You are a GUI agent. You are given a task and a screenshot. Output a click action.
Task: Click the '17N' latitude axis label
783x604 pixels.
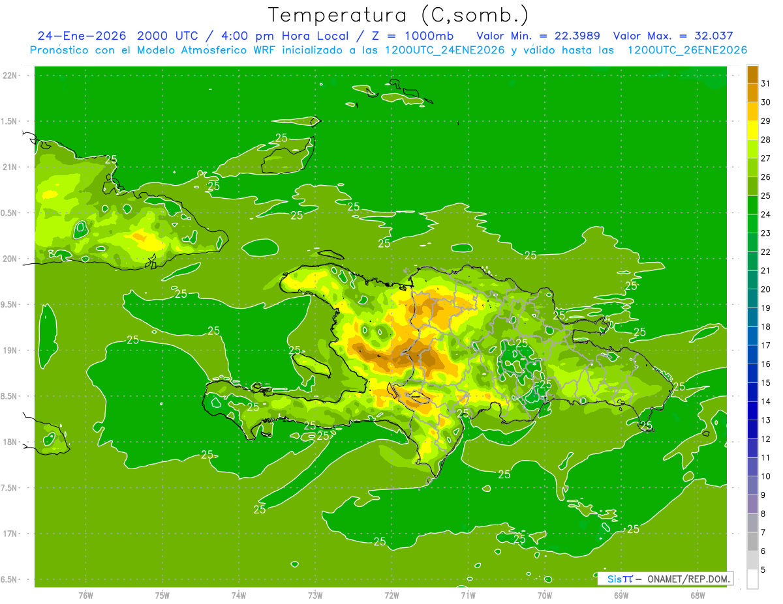[x=10, y=534]
